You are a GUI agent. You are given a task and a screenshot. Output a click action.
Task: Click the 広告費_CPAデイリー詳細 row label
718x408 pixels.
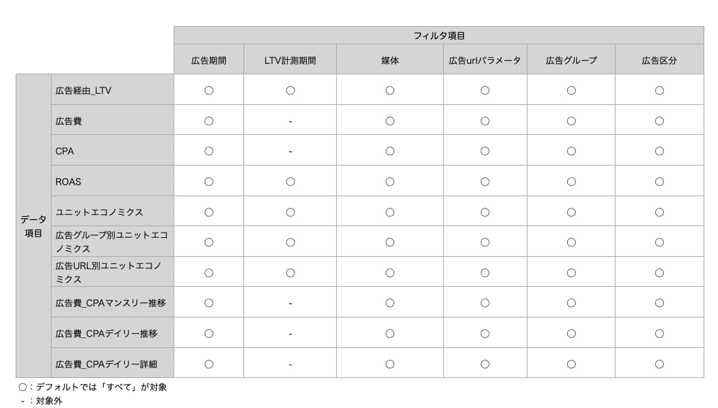112,363
